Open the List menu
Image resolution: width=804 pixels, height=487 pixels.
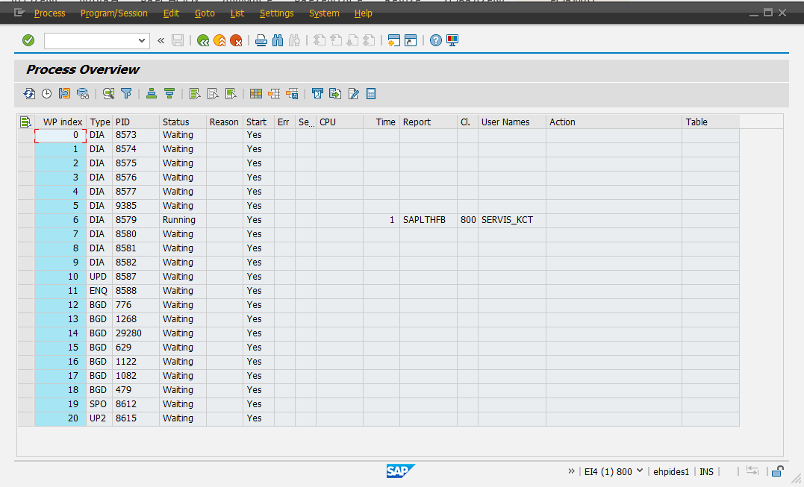237,13
